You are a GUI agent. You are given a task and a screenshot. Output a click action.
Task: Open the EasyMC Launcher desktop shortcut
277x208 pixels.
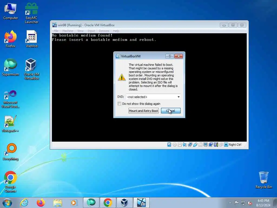[31, 13]
